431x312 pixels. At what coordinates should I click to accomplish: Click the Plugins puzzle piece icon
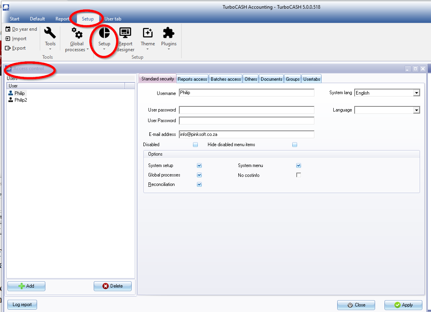[x=169, y=33]
